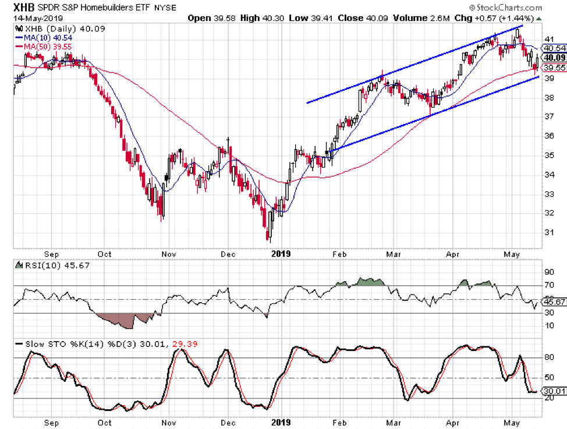
Task: Click the lower blue channel trendline
Action: click(434, 114)
